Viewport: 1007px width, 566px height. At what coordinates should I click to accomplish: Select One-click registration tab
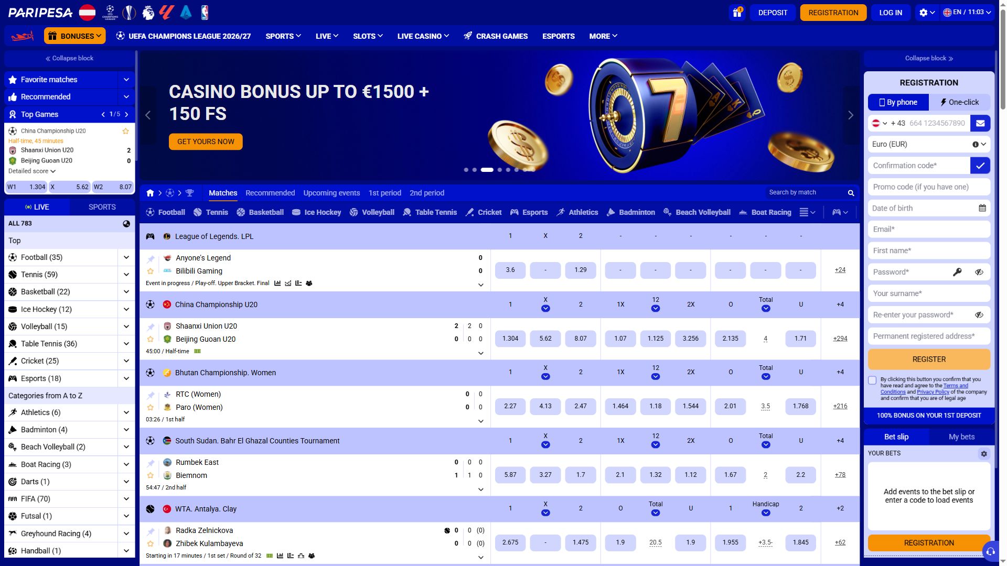point(959,102)
